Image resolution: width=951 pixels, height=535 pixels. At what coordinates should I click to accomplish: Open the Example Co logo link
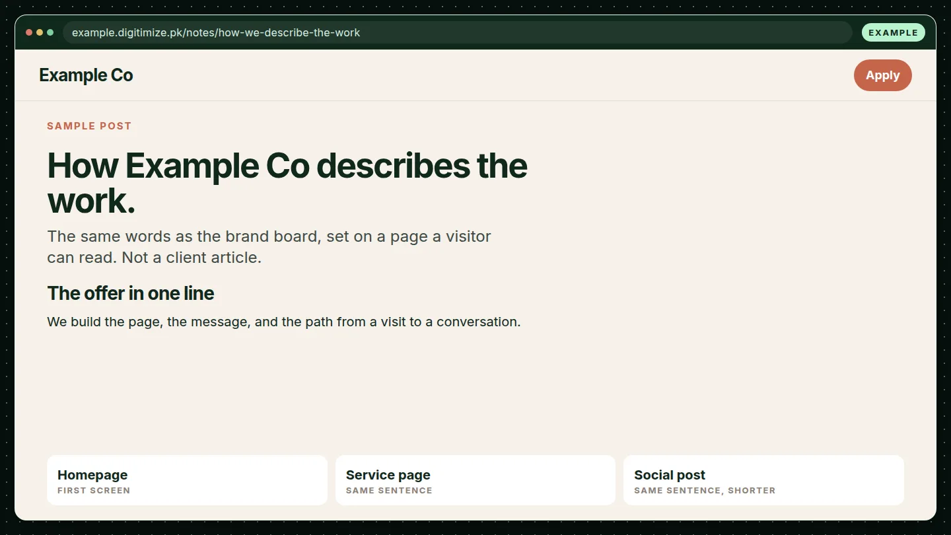tap(86, 75)
